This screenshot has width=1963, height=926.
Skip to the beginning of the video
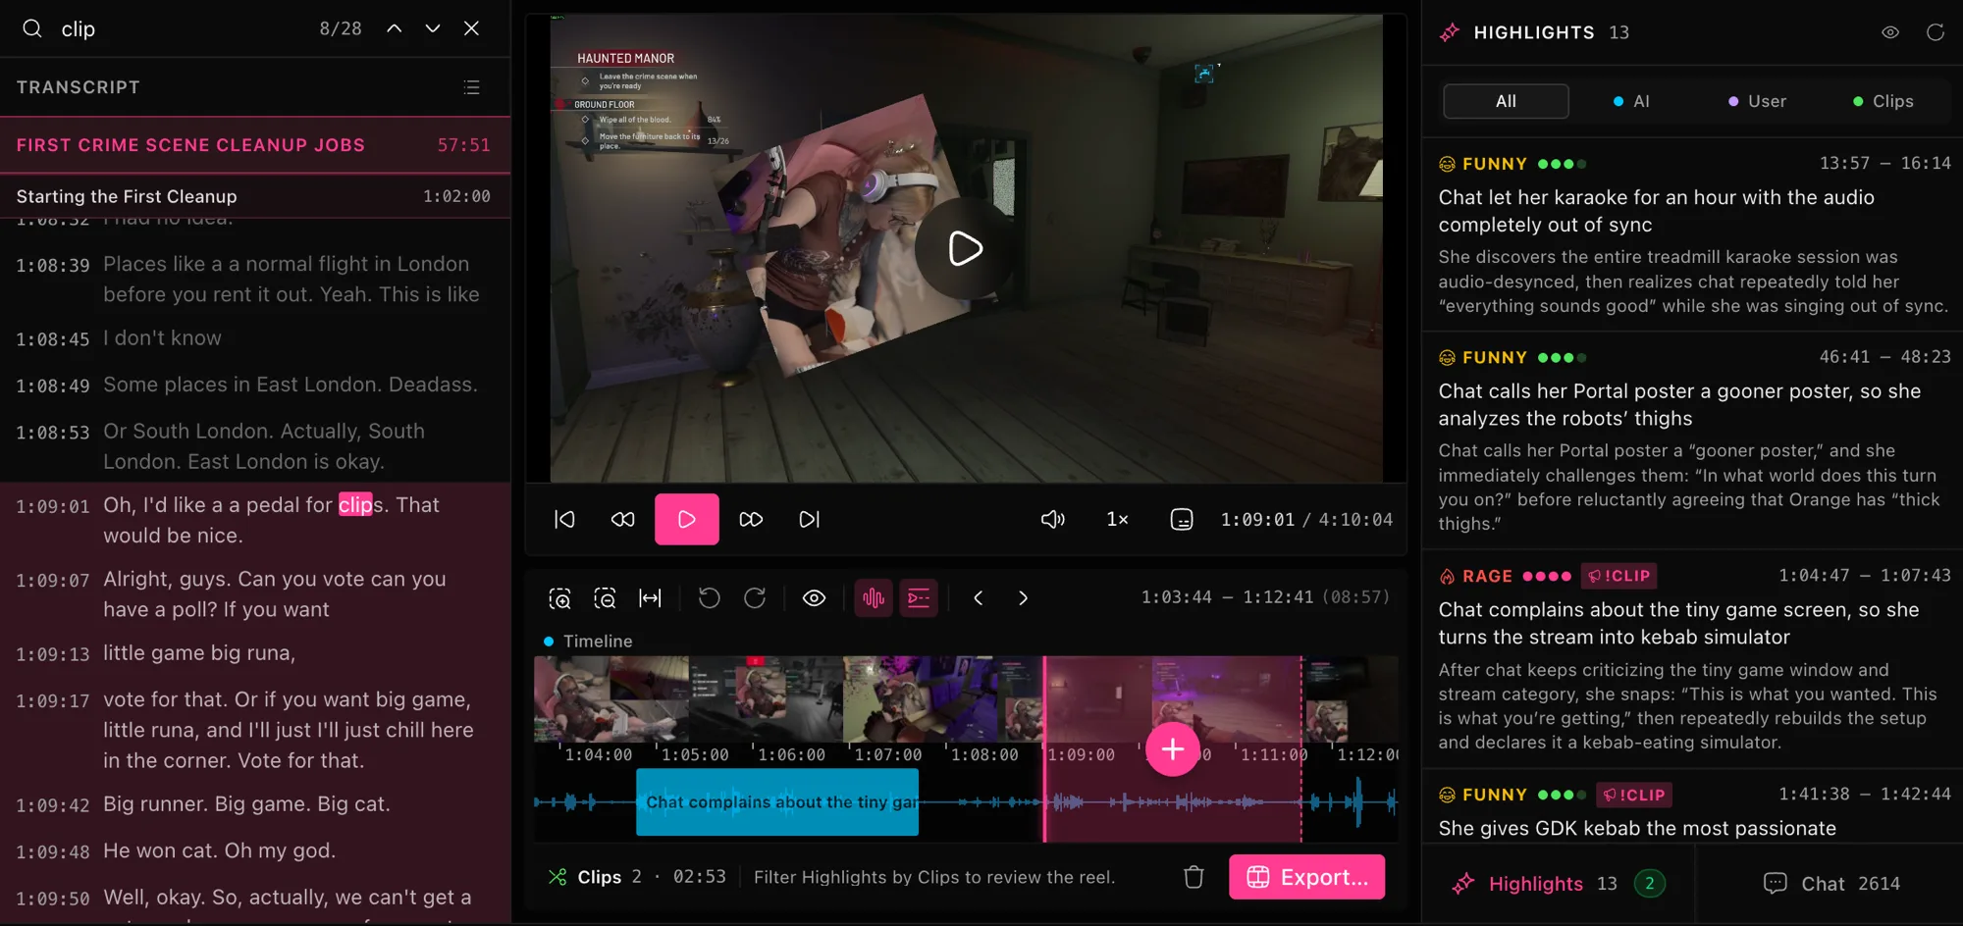click(x=564, y=519)
